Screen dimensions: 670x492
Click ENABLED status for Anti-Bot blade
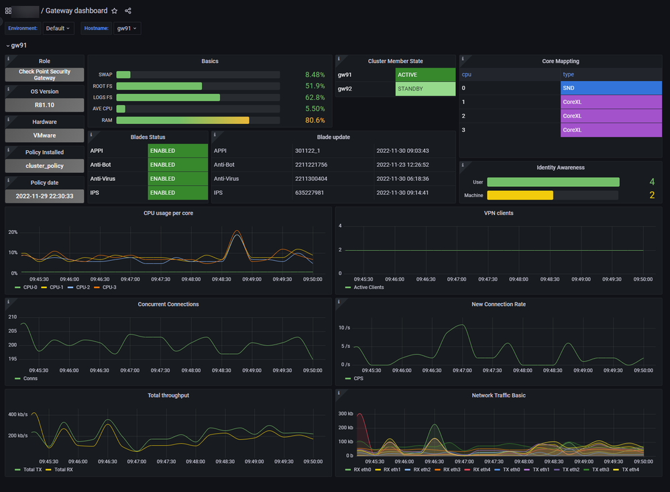tap(178, 165)
